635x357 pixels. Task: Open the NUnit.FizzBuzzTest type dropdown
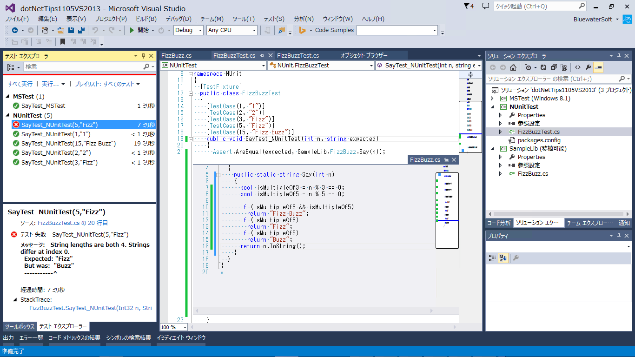tap(370, 66)
